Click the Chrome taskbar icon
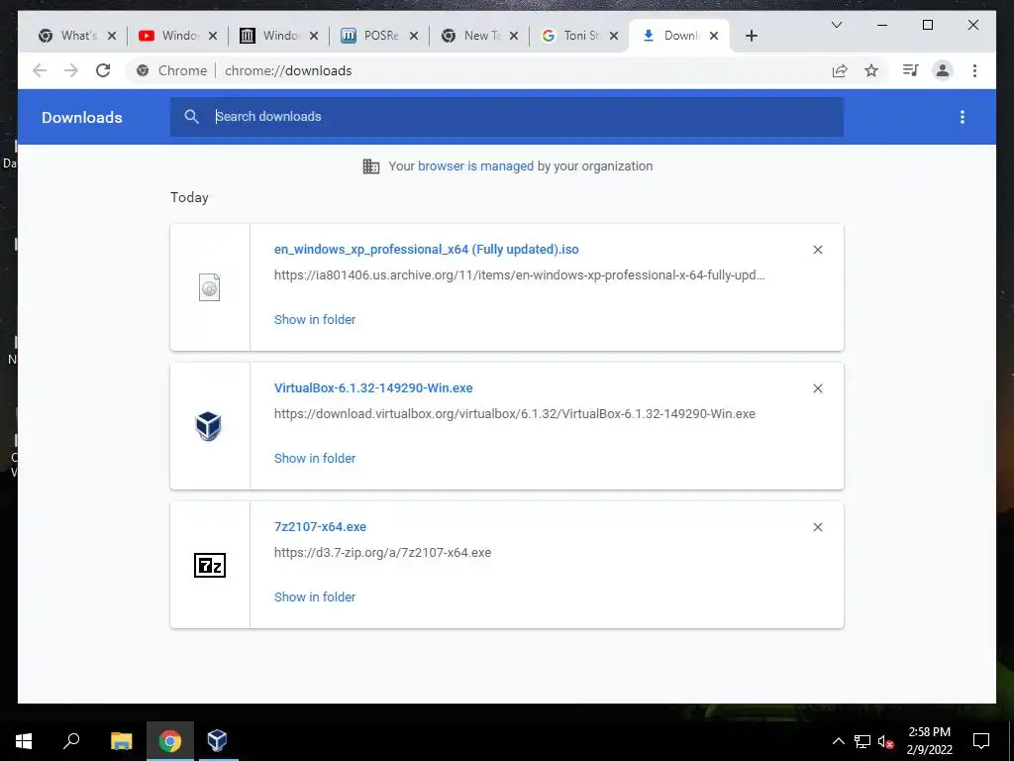The height and width of the screenshot is (761, 1014). 170,741
